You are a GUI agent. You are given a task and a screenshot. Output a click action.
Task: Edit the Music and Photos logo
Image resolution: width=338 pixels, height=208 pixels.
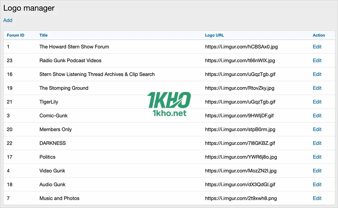(x=317, y=198)
